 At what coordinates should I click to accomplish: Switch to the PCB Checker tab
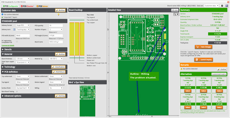pyautogui.click(x=27, y=6)
